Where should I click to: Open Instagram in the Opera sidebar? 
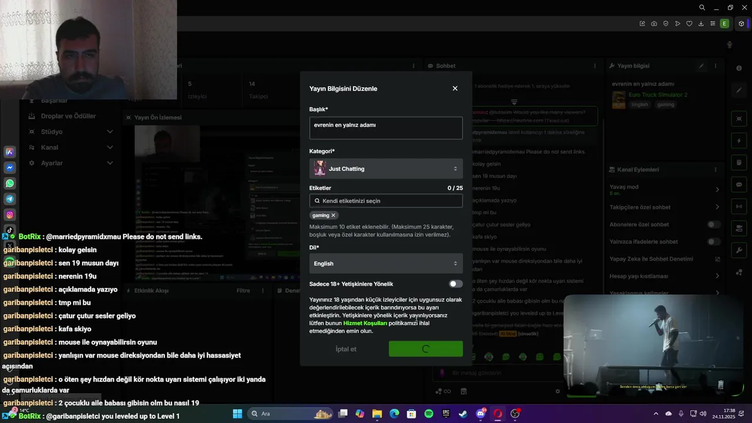tap(10, 215)
